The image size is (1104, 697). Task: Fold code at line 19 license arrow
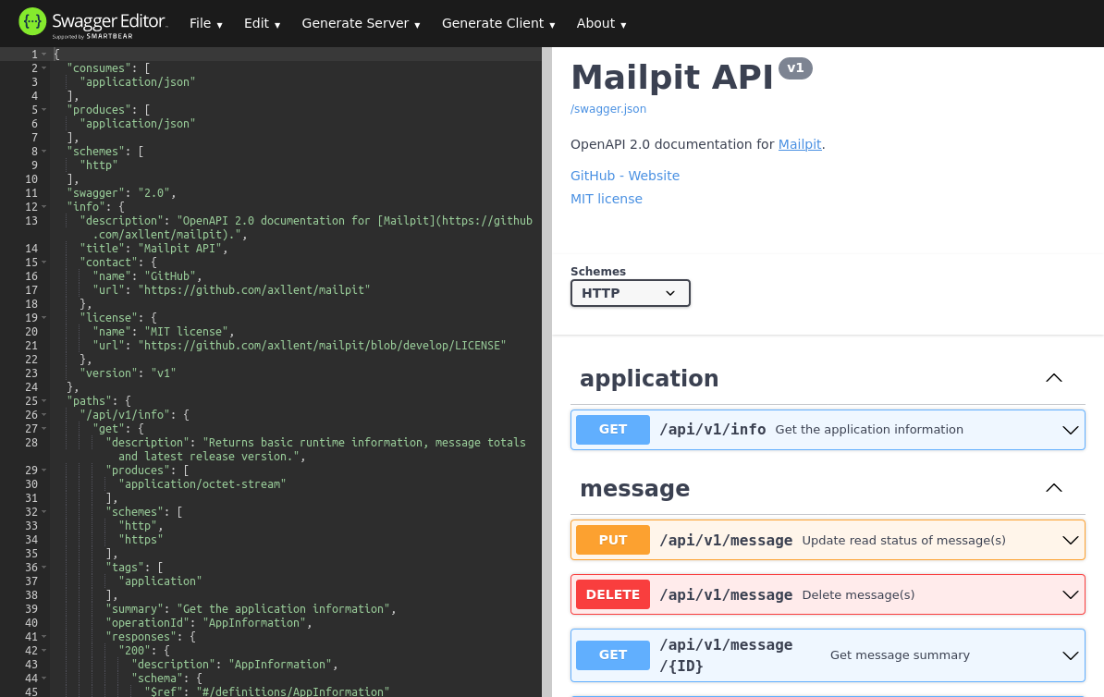pyautogui.click(x=44, y=317)
